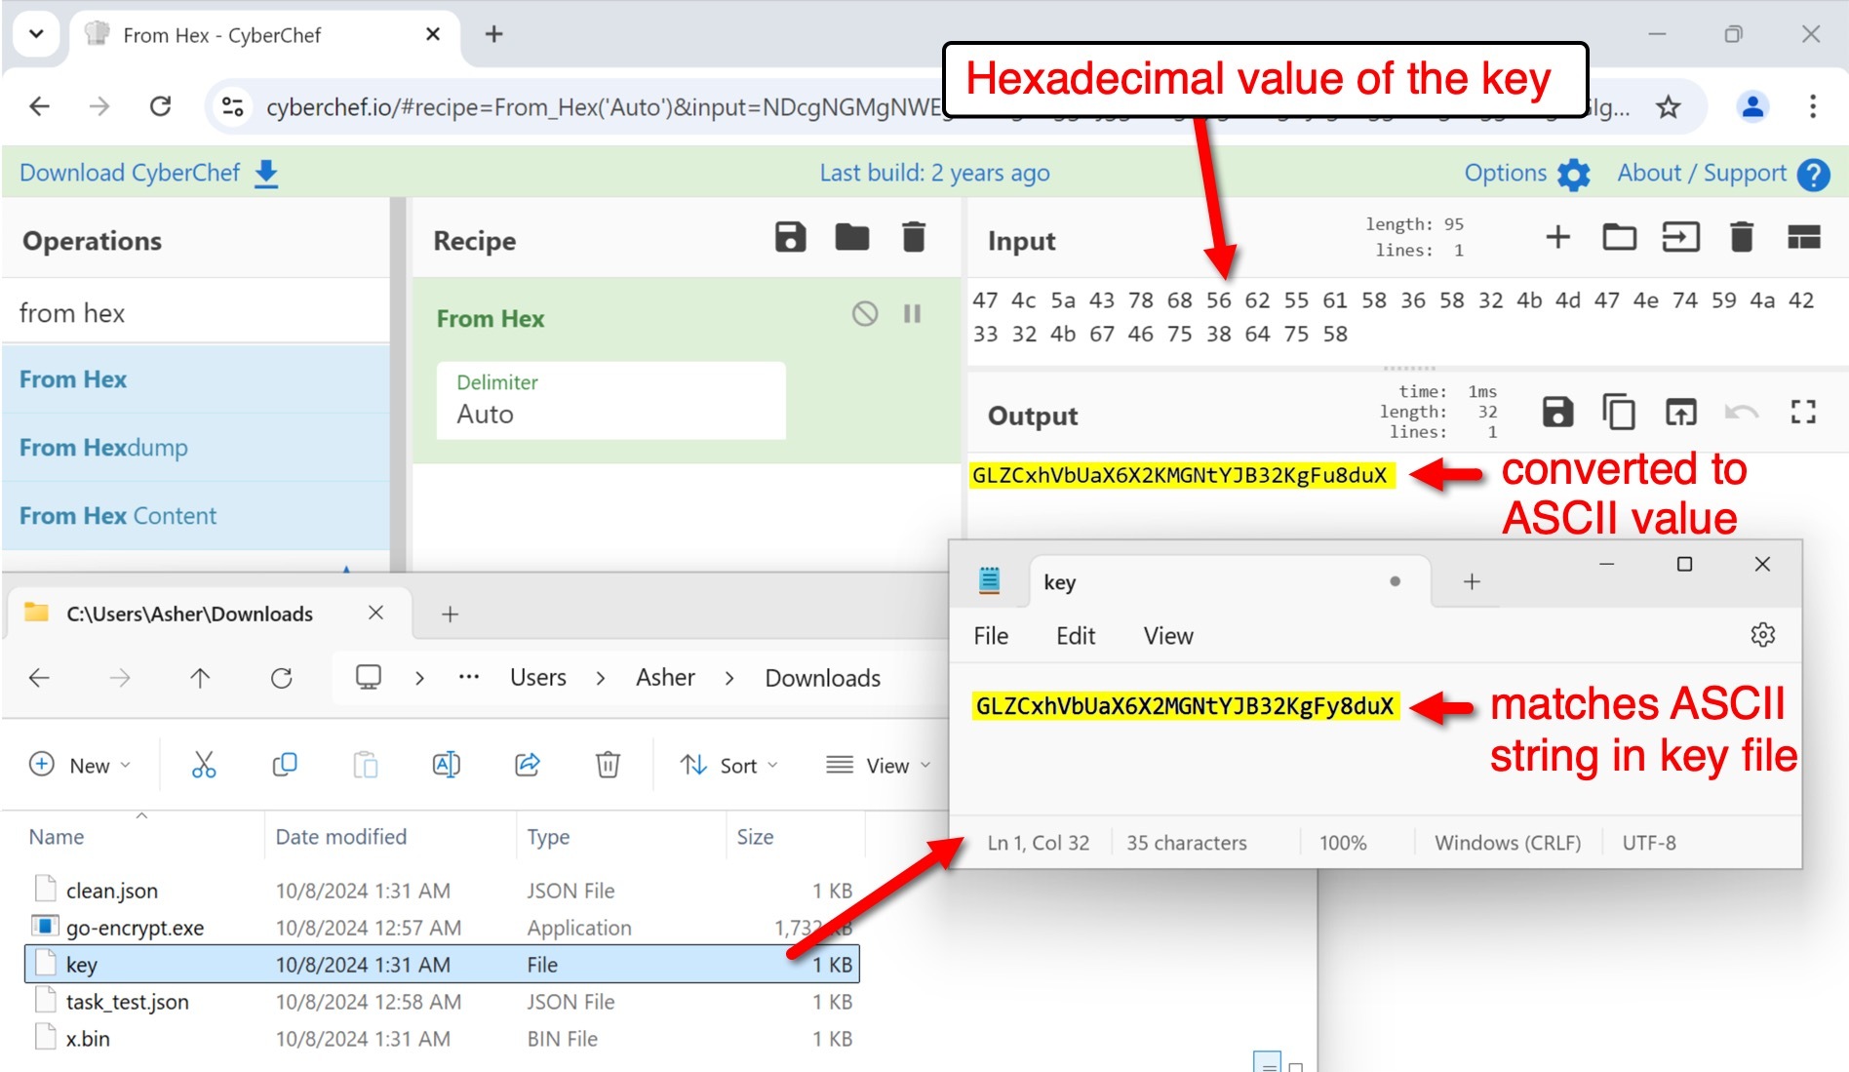The height and width of the screenshot is (1072, 1849).
Task: Cut the selected file in Explorer
Action: coord(203,765)
